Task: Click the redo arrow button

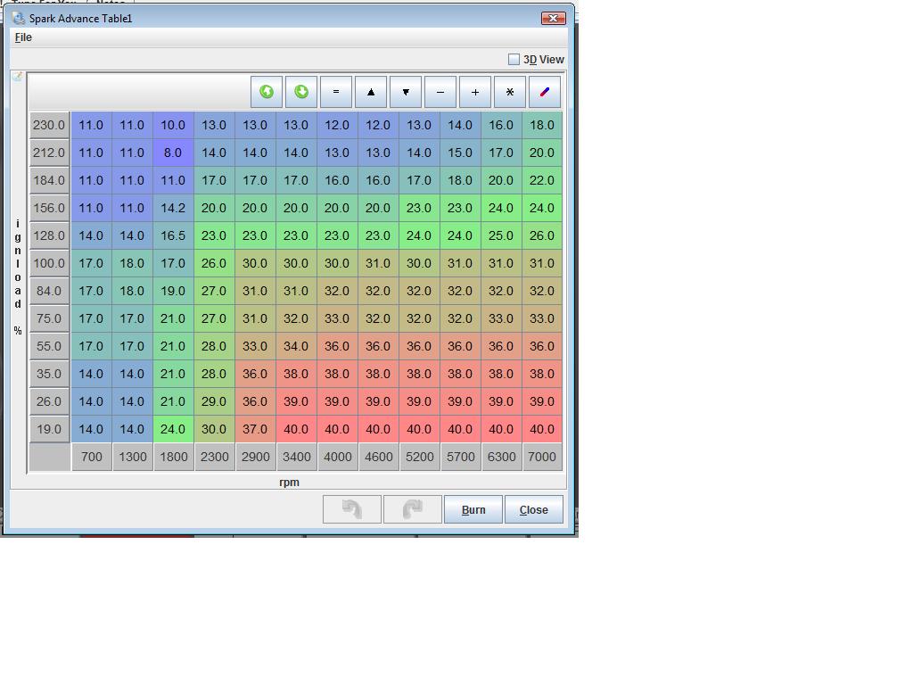Action: (x=413, y=509)
